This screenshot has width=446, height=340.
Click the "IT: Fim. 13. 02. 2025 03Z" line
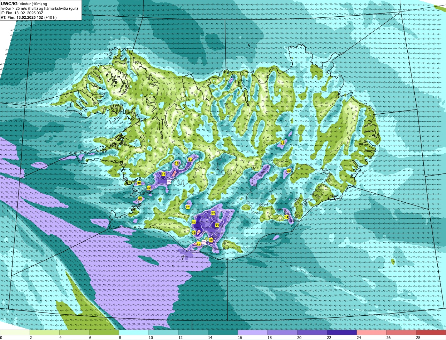tap(22, 13)
